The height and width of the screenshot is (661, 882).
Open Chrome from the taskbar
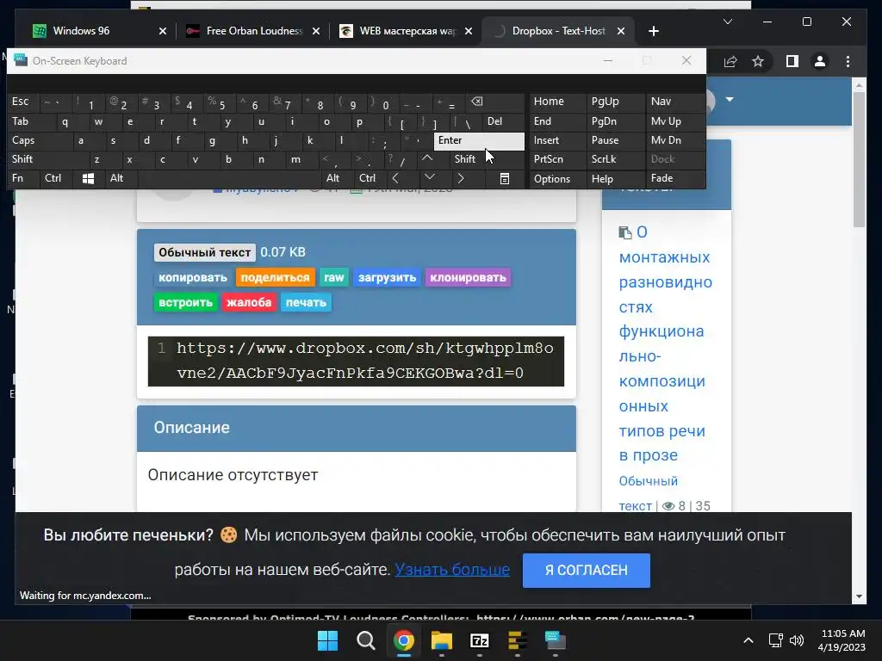403,640
